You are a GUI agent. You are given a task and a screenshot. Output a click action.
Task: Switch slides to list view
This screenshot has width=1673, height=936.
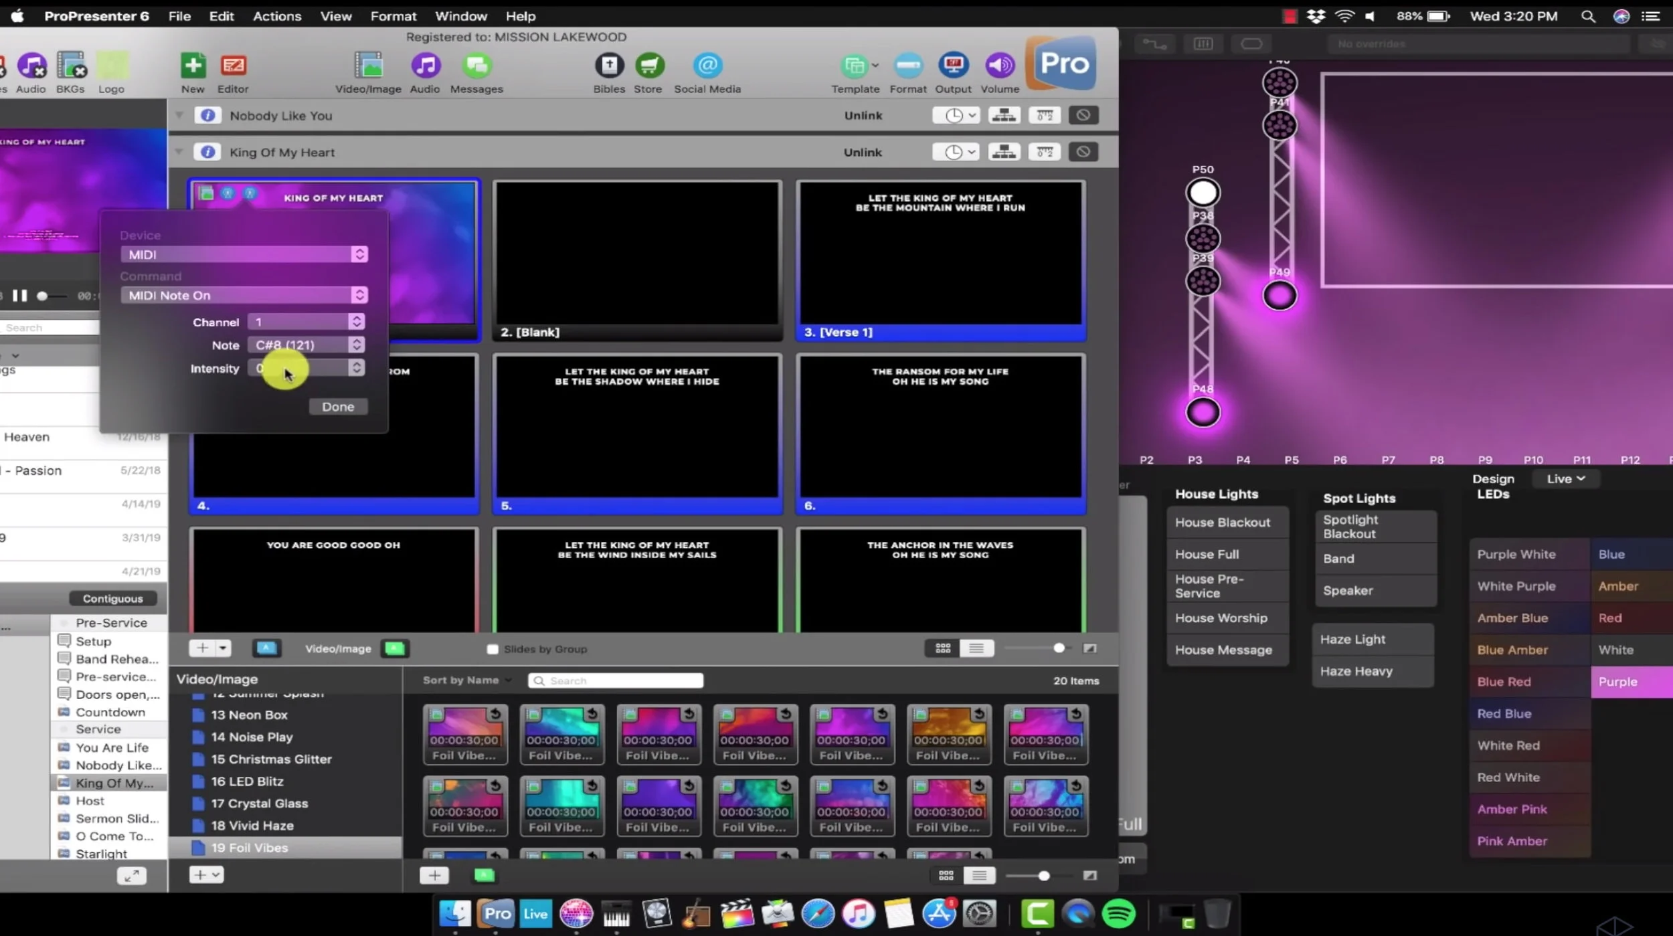point(976,648)
